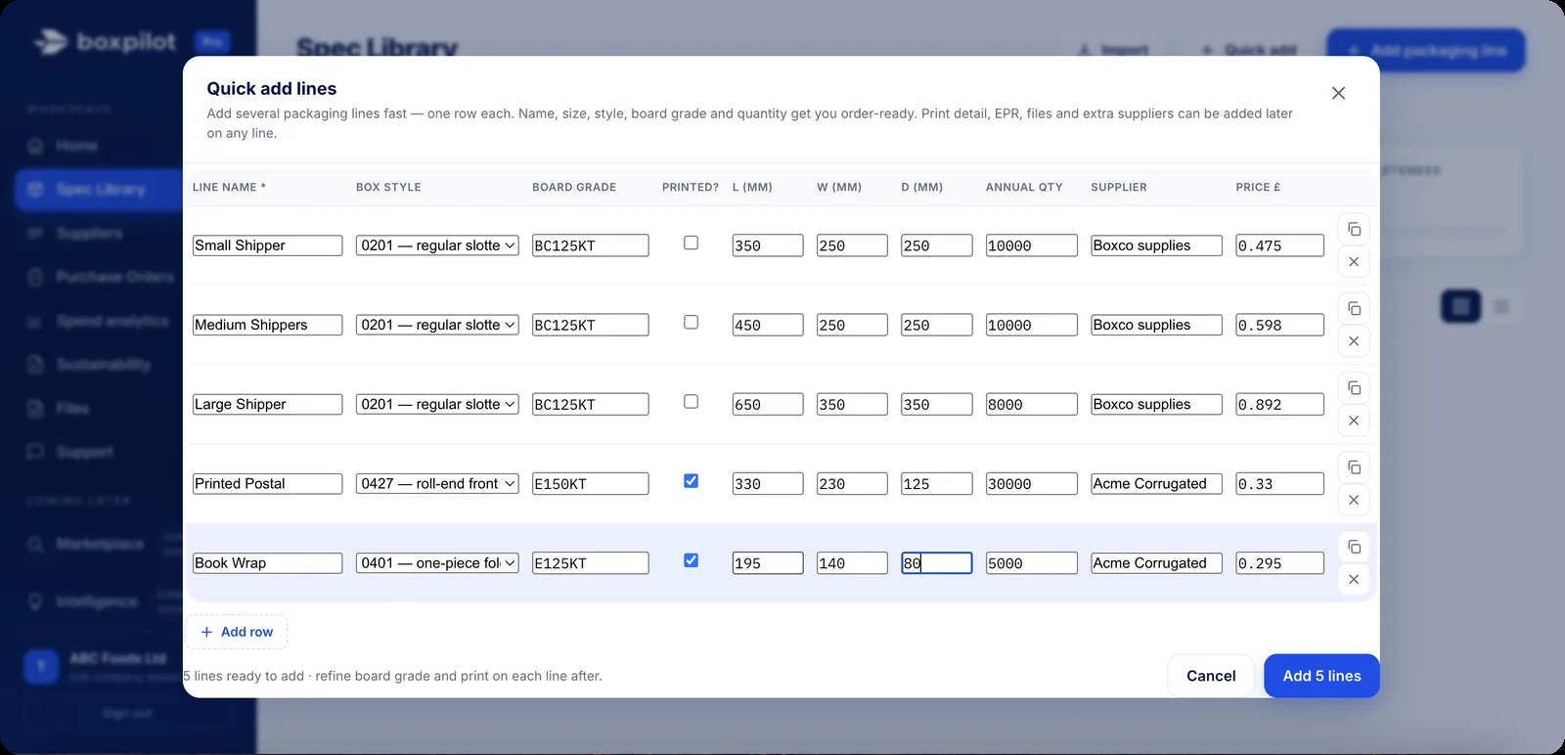Edit price 0.33 for Printed Postal

click(x=1279, y=483)
